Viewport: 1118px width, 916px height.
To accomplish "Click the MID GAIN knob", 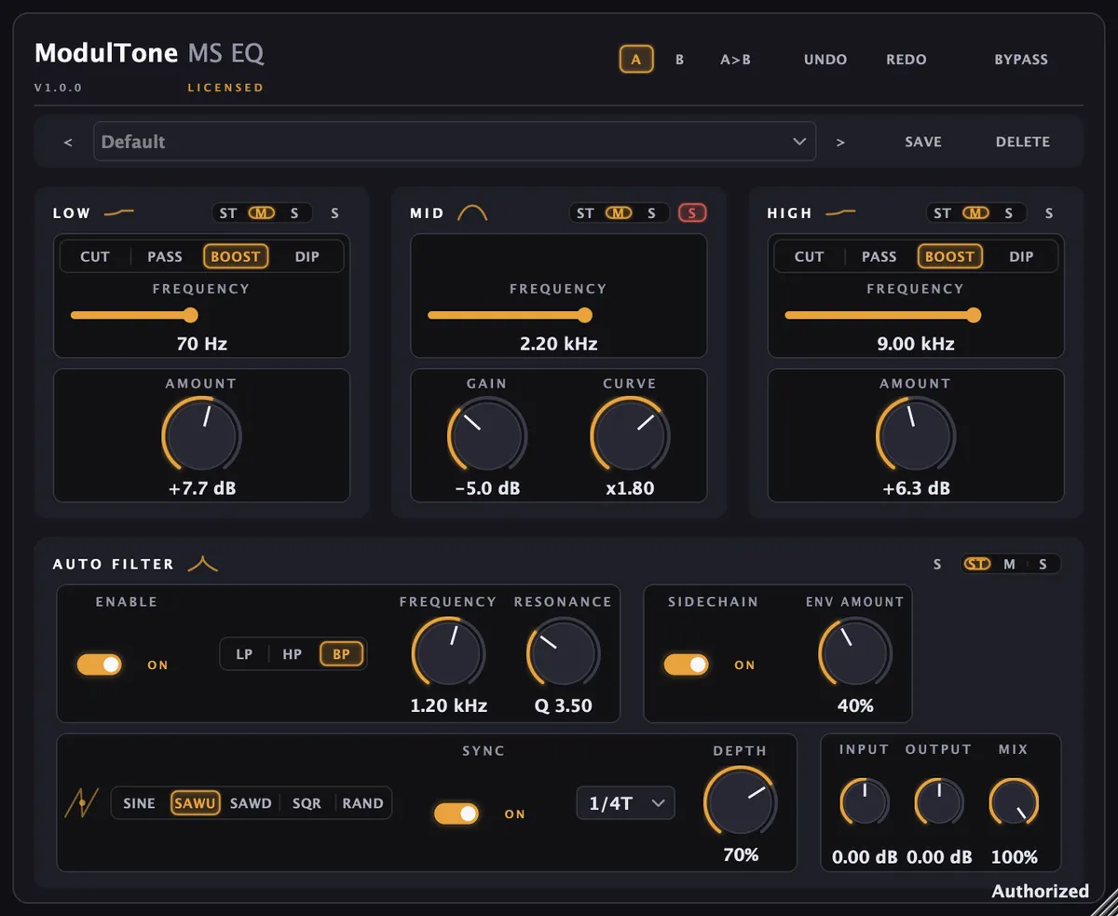I will click(x=487, y=435).
